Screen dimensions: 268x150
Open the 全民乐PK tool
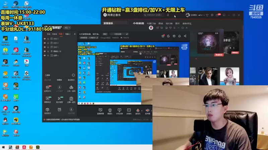(x=48, y=89)
